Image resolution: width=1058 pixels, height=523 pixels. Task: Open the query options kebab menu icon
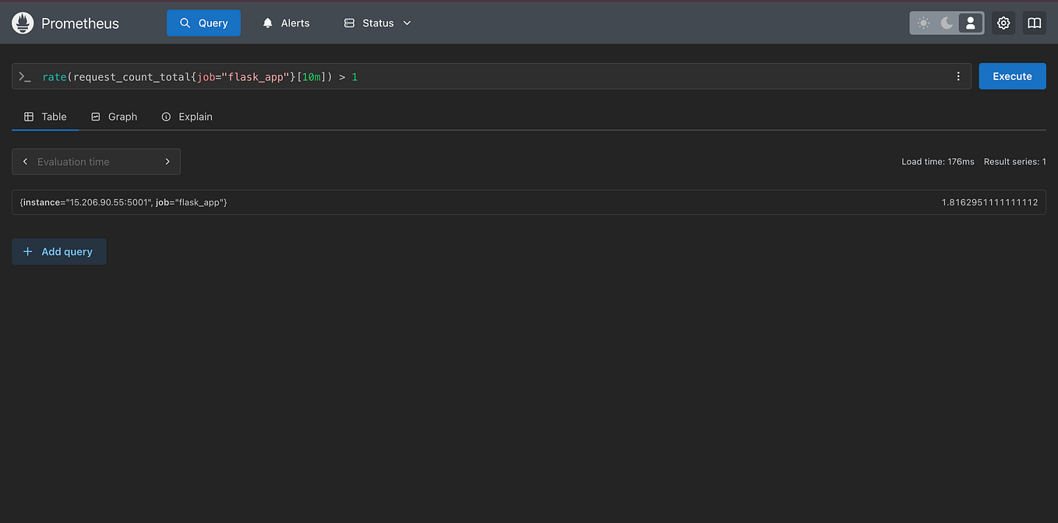point(957,76)
